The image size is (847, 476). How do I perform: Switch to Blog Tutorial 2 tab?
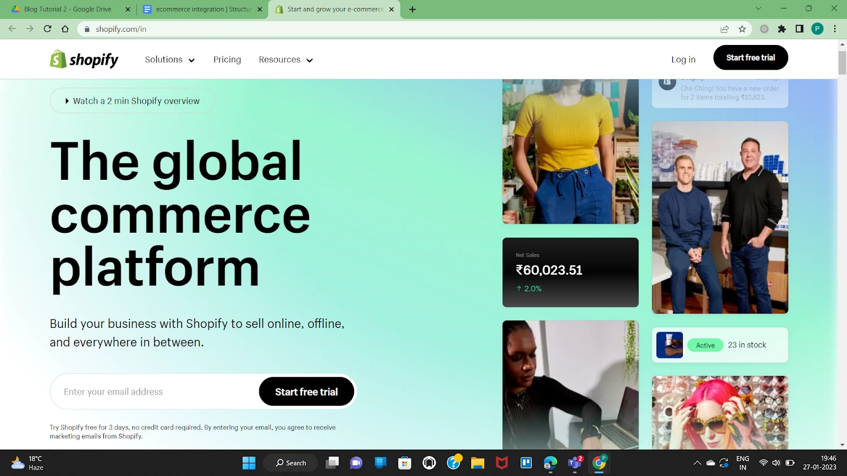68,9
